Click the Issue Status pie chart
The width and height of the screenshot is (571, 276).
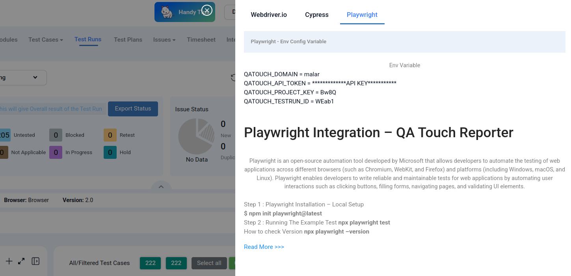coord(196,136)
